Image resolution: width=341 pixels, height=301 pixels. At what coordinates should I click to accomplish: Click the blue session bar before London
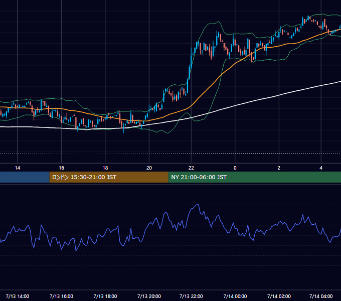tap(25, 177)
